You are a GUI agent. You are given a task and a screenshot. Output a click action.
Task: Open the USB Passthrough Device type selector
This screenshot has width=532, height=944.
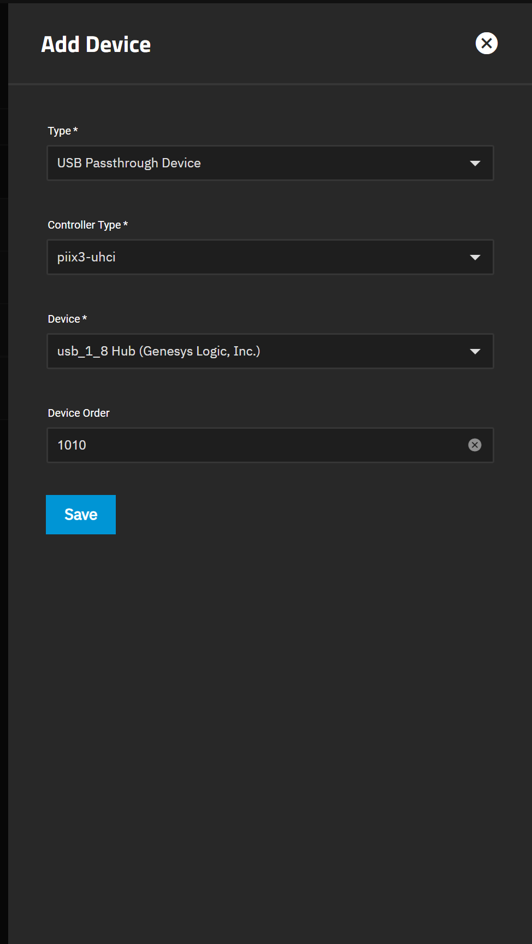270,163
